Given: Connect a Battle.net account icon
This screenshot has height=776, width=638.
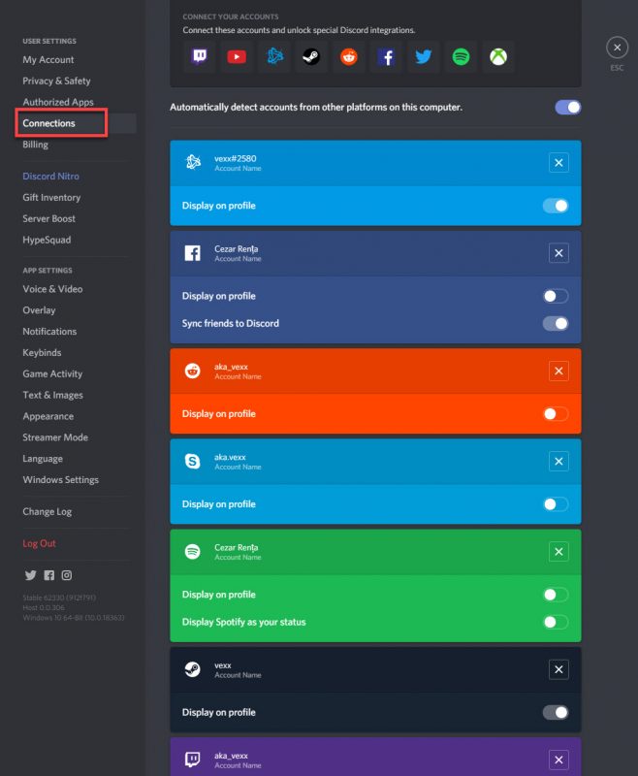Looking at the screenshot, I should [274, 57].
